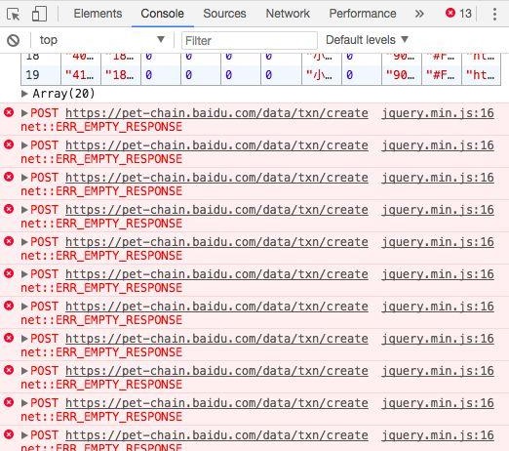Click into the Filter input field
Screen dimensions: 509x451
point(250,41)
